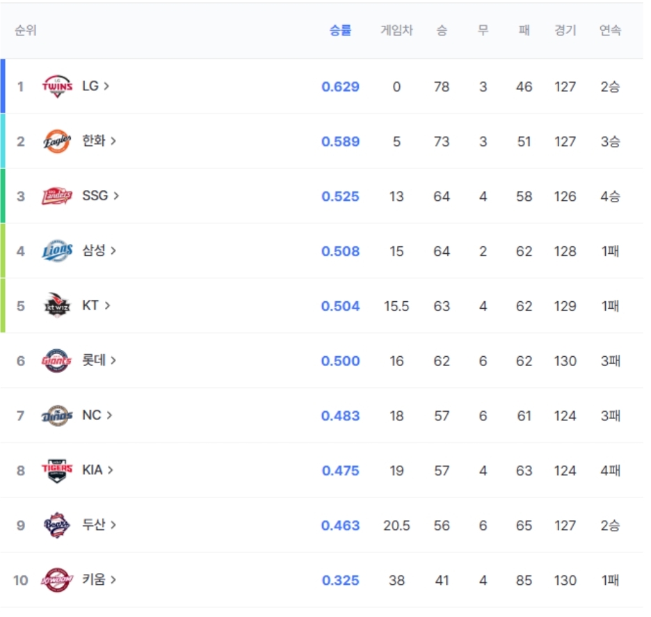The width and height of the screenshot is (651, 617).
Task: Click KIA's win rate 0.475
Action: click(x=340, y=471)
